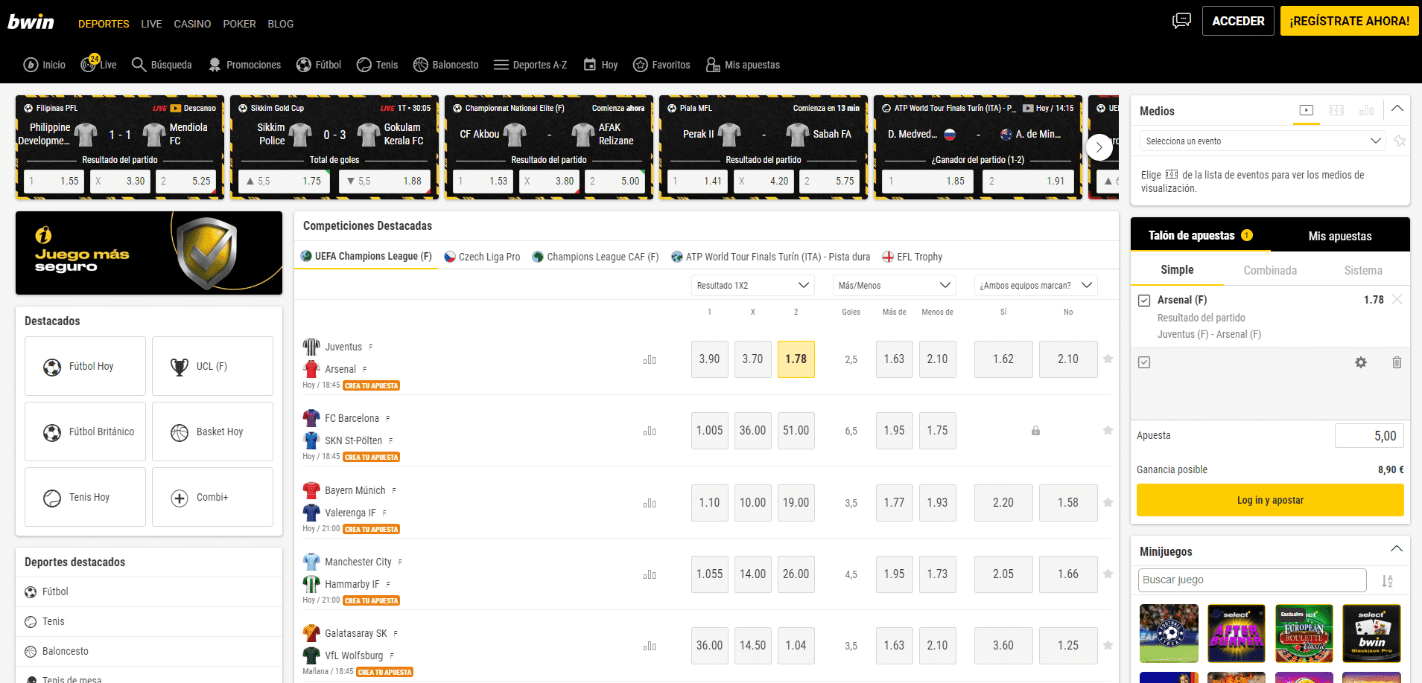Click ¡REGÍSTRATE AHORA! button

pos(1350,21)
